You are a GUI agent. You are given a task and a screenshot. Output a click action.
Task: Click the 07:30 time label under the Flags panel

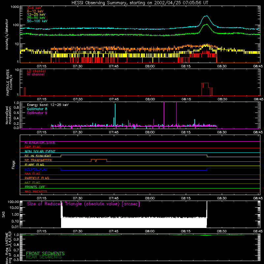(78, 198)
